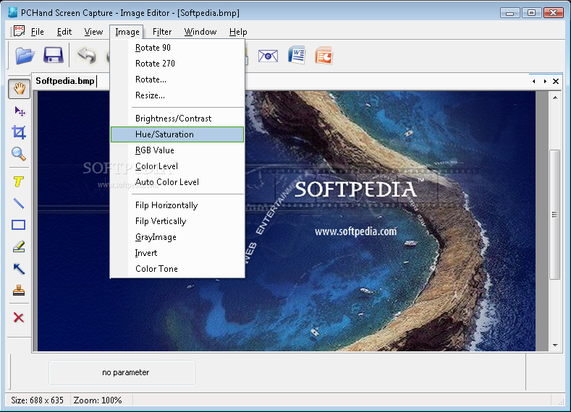This screenshot has height=412, width=571.
Task: Choose Invert from the Image menu
Action: click(x=177, y=253)
